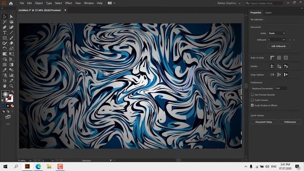
Task: Open the File menu
Action: [x=22, y=3]
